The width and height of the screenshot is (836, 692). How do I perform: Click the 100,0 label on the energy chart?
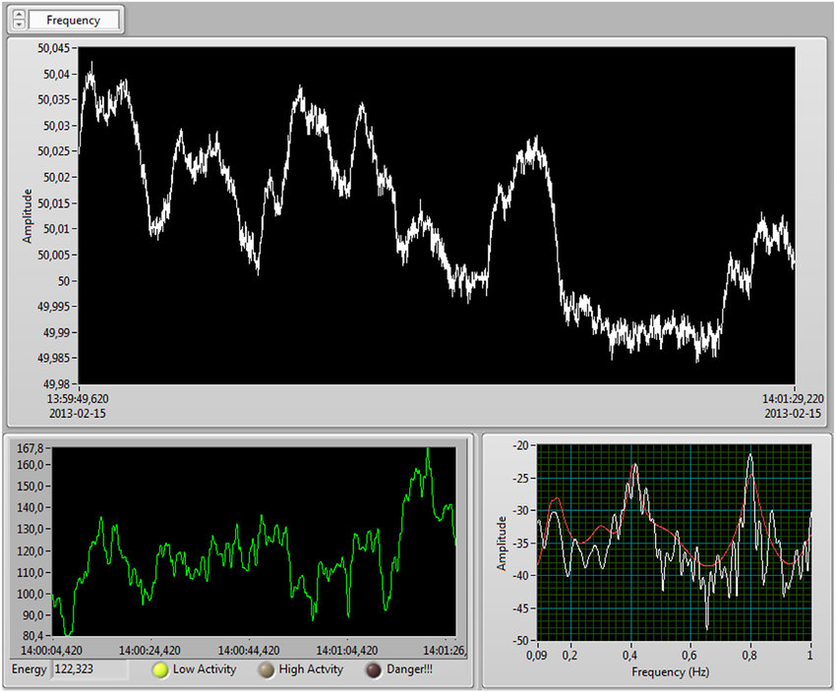30,594
